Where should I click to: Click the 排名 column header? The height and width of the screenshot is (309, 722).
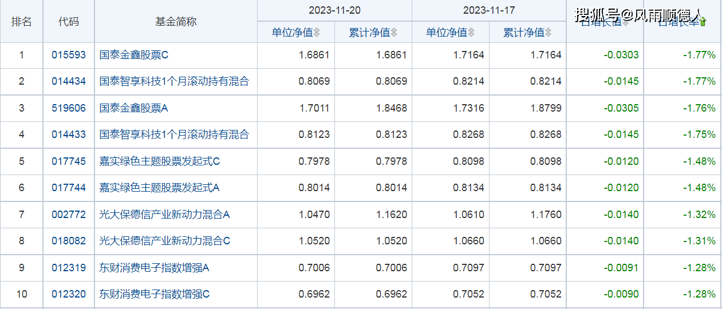[22, 22]
